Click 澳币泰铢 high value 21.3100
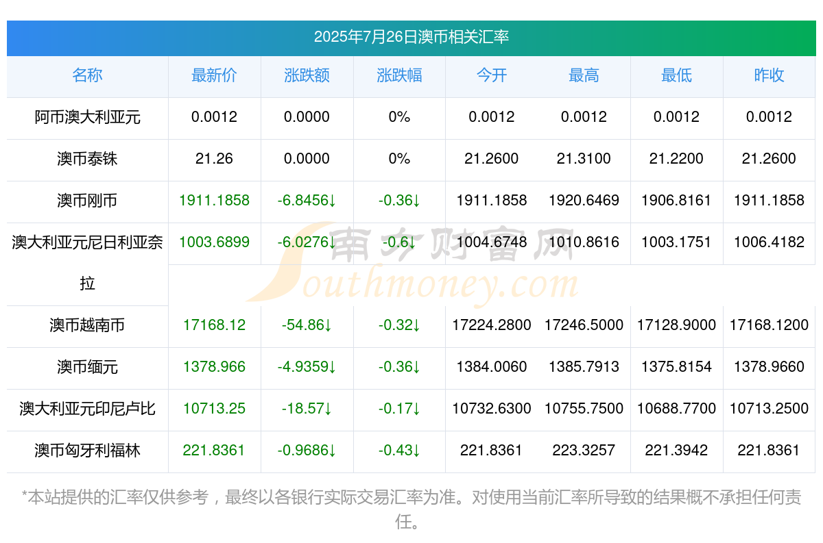The height and width of the screenshot is (543, 823). pos(584,159)
